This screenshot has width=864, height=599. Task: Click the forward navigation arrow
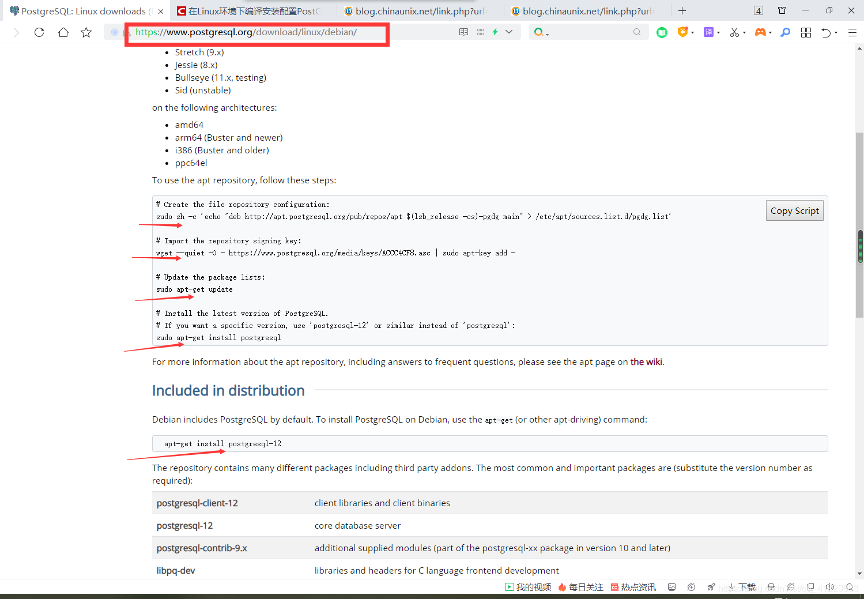coord(16,32)
